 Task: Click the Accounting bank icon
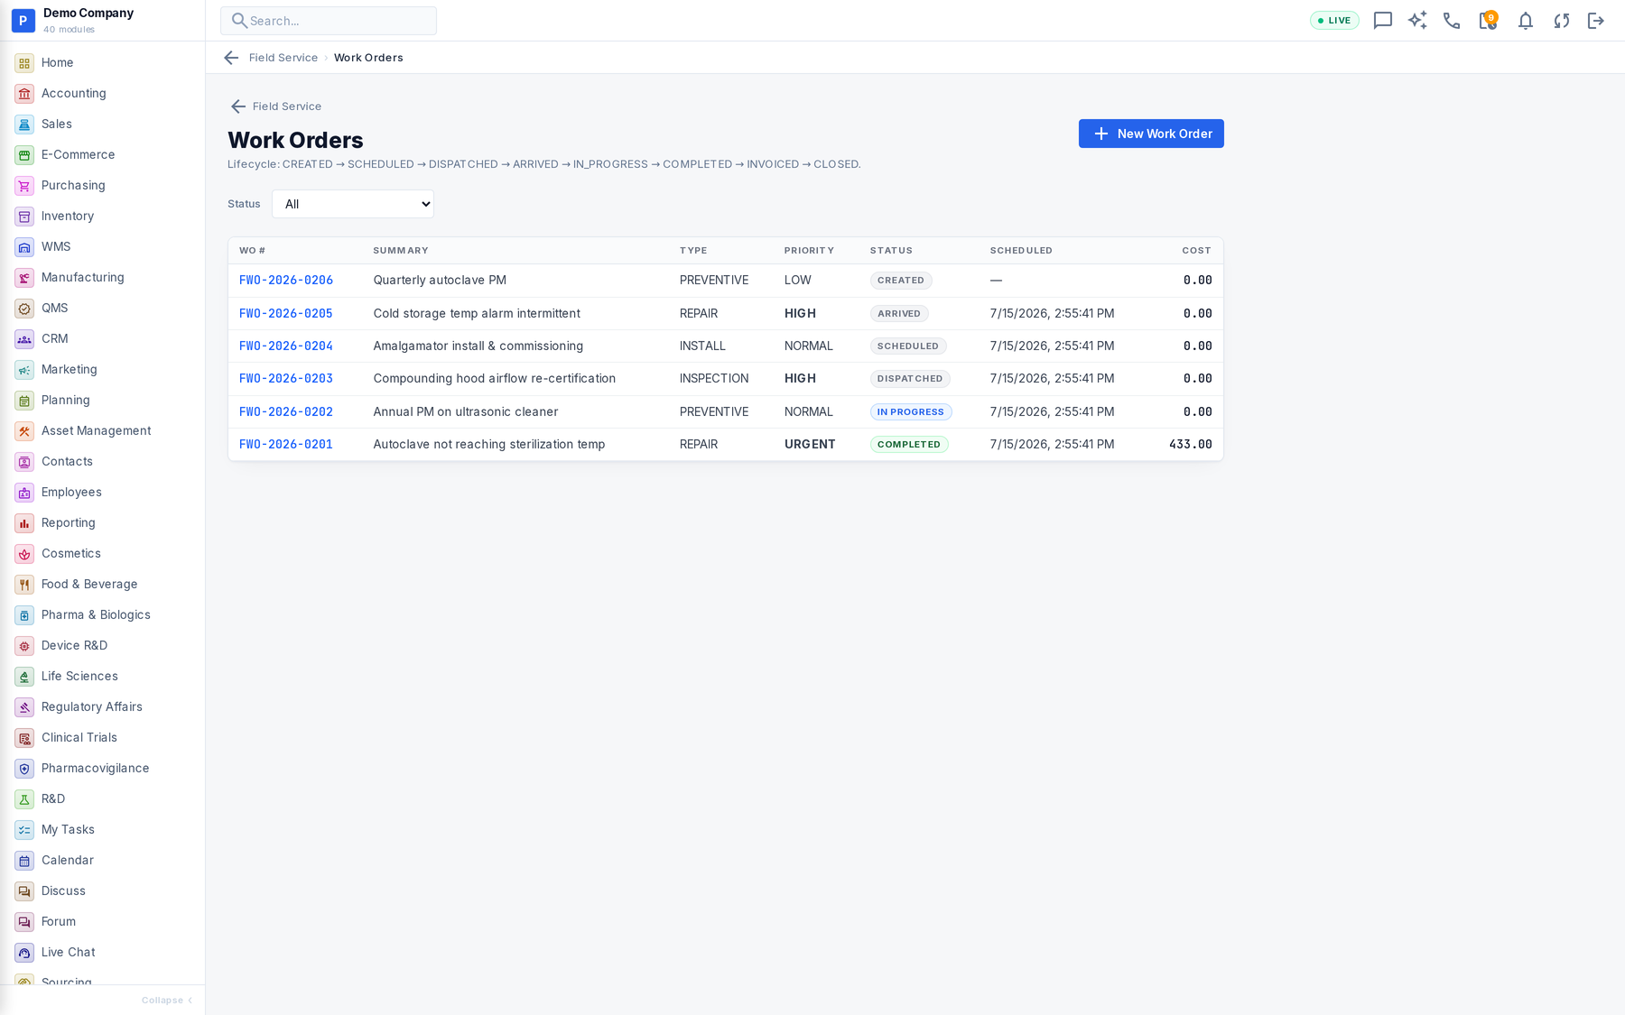tap(24, 94)
